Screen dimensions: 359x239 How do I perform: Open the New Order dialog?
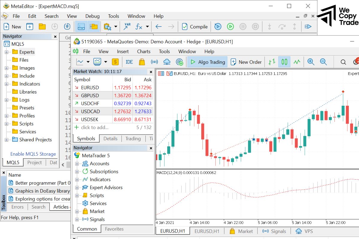click(246, 62)
